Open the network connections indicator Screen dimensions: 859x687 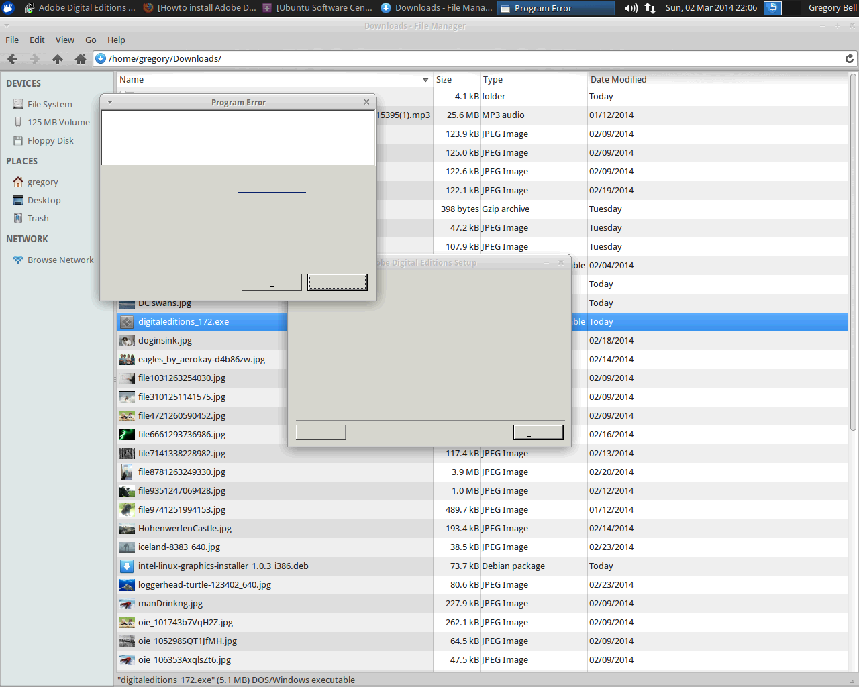650,8
